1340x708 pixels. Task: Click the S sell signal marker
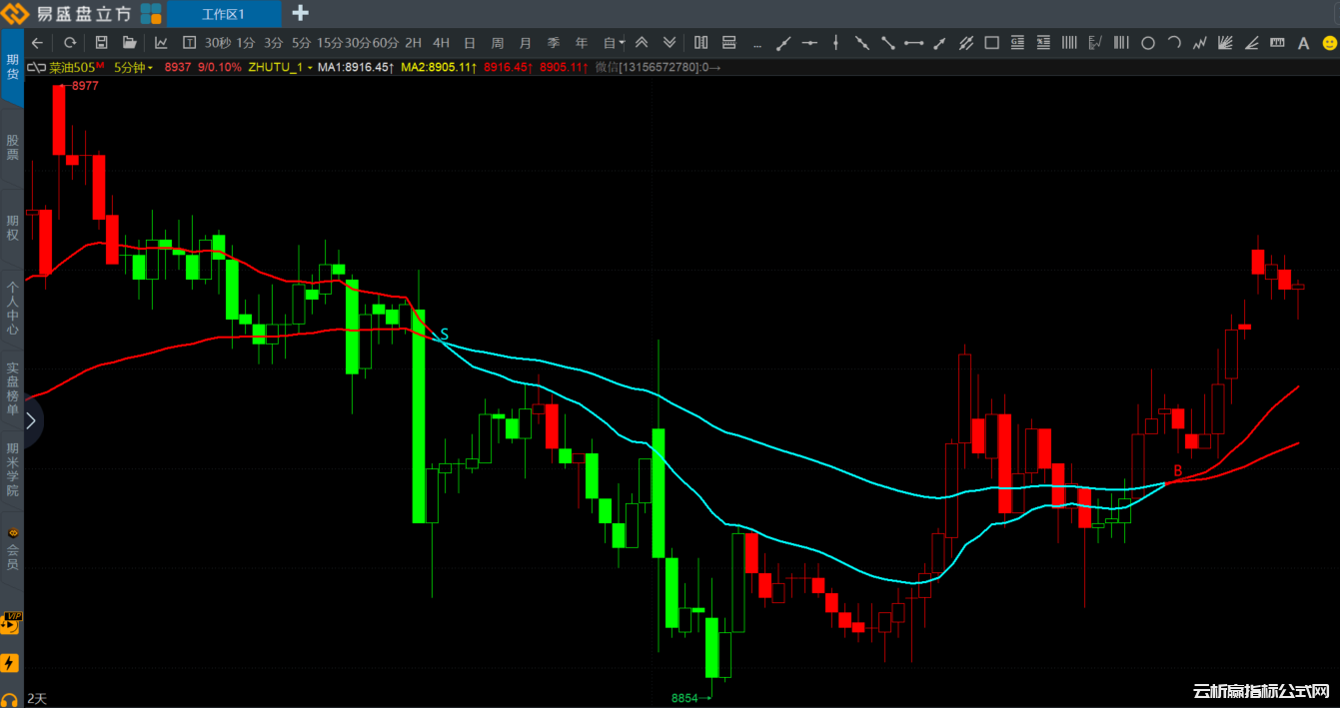click(445, 334)
